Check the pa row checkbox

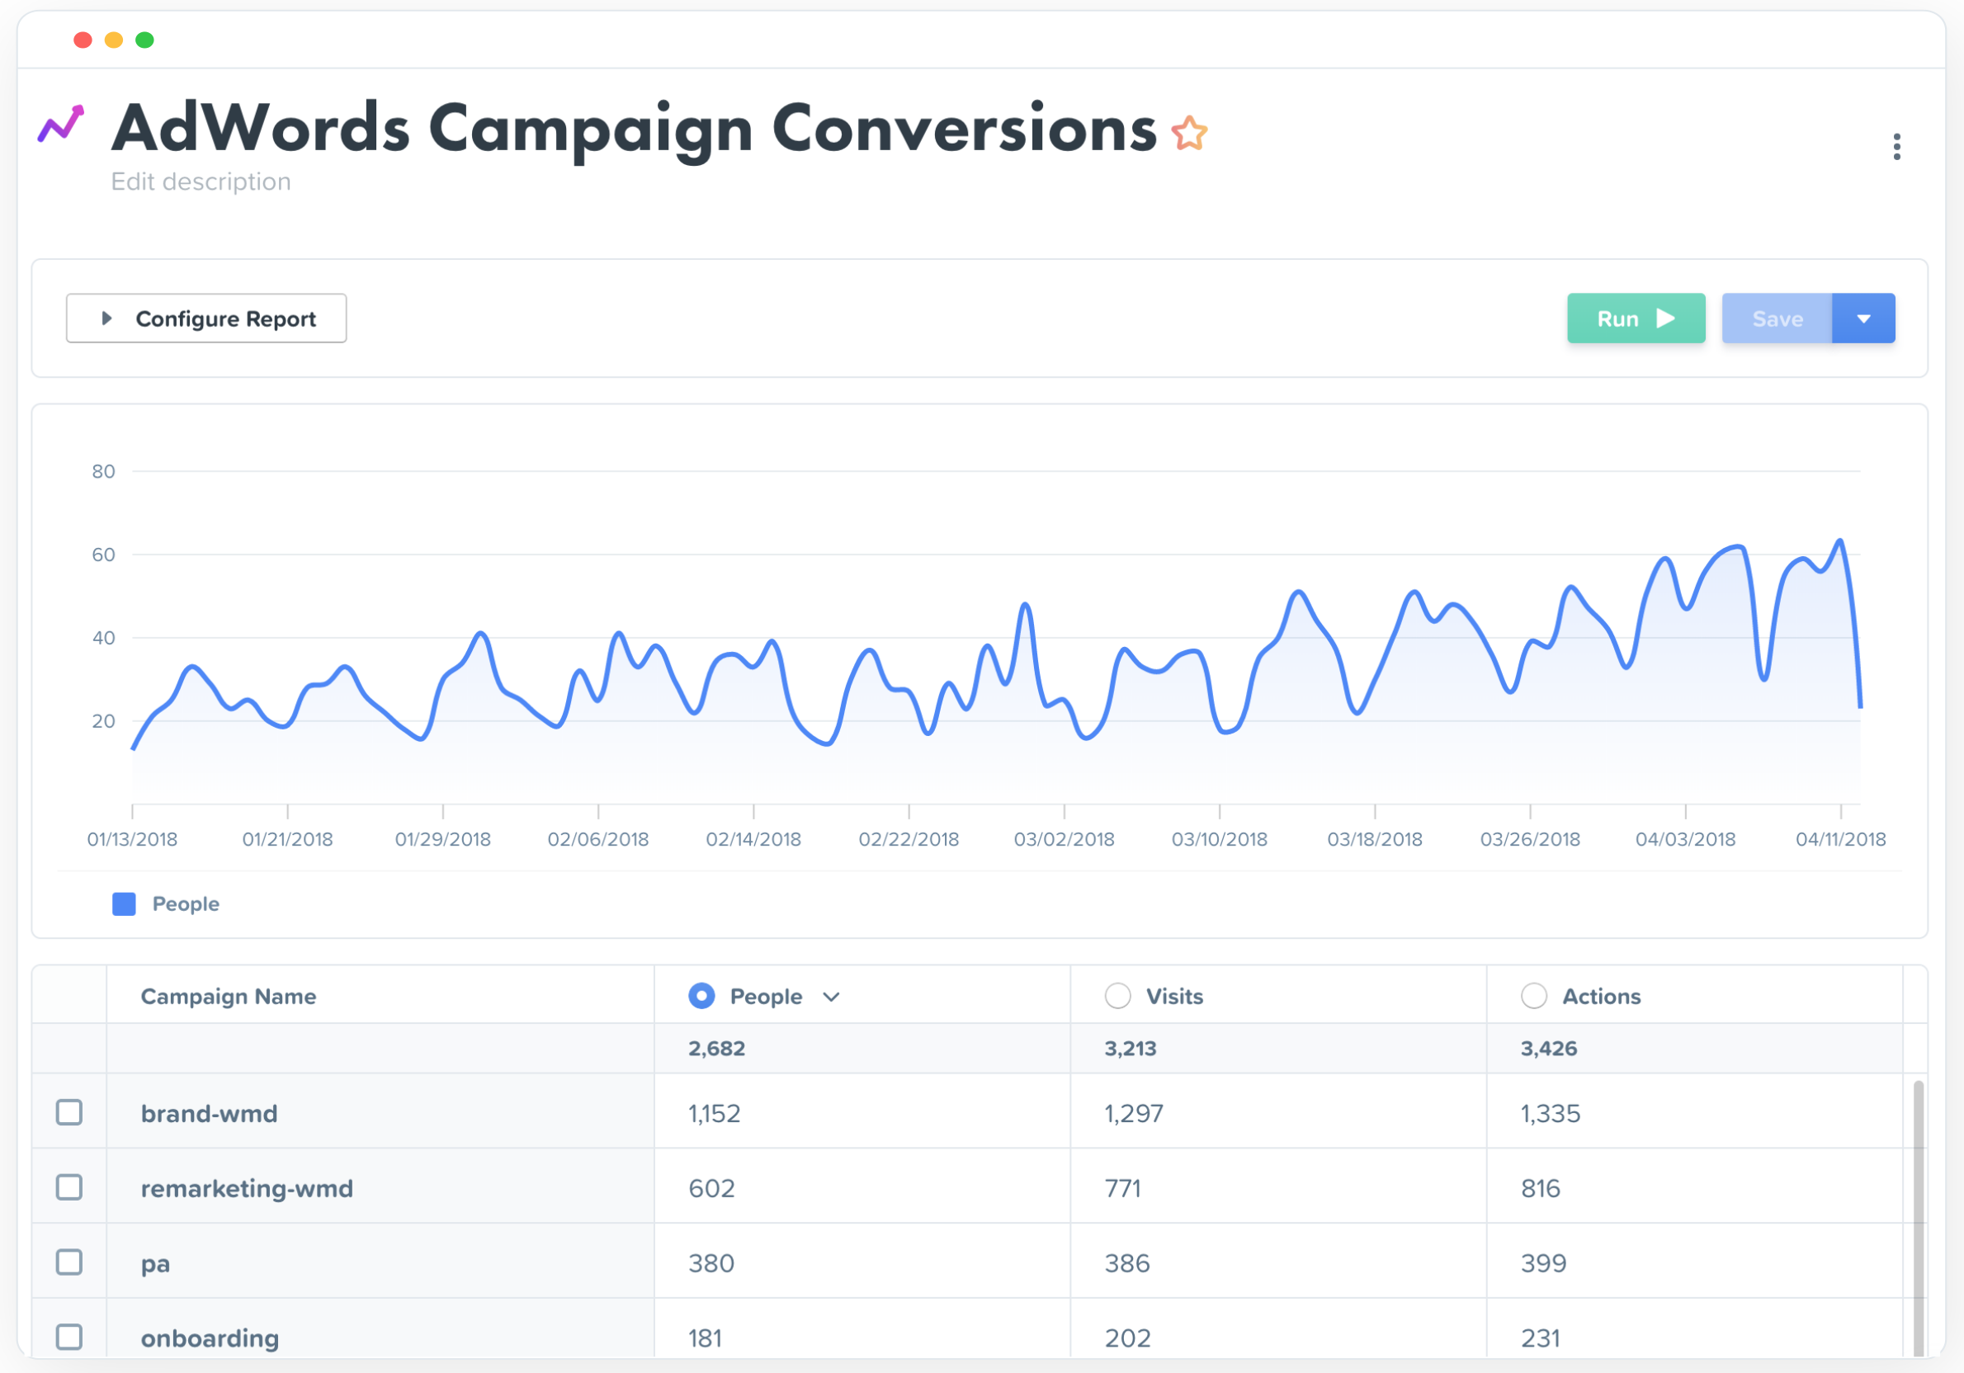click(x=69, y=1262)
